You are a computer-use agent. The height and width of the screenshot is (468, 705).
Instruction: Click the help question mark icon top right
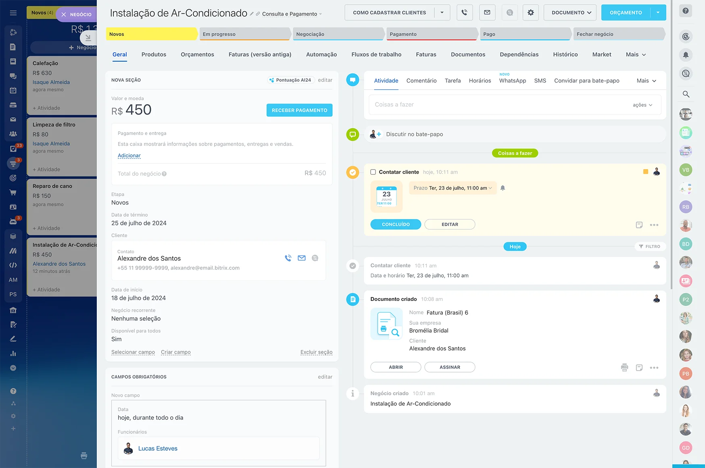[x=686, y=11]
